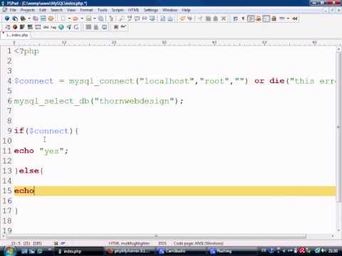Click the Delete X icon

(x=224, y=18)
